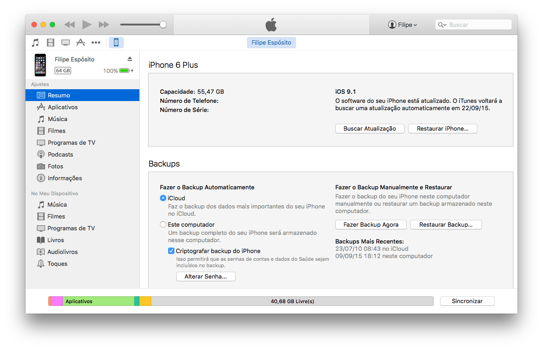Select the iPhone device icon in toolbar
This screenshot has width=543, height=350.
(116, 42)
